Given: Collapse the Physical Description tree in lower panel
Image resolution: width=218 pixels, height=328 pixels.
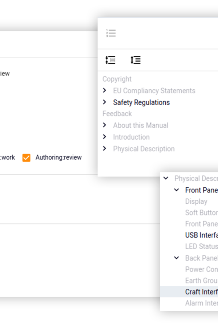Looking at the screenshot, I should click(x=166, y=178).
